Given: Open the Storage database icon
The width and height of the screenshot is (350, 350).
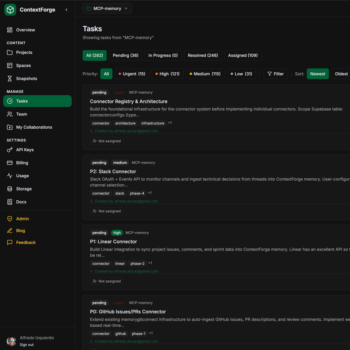Looking at the screenshot, I should coord(9,189).
